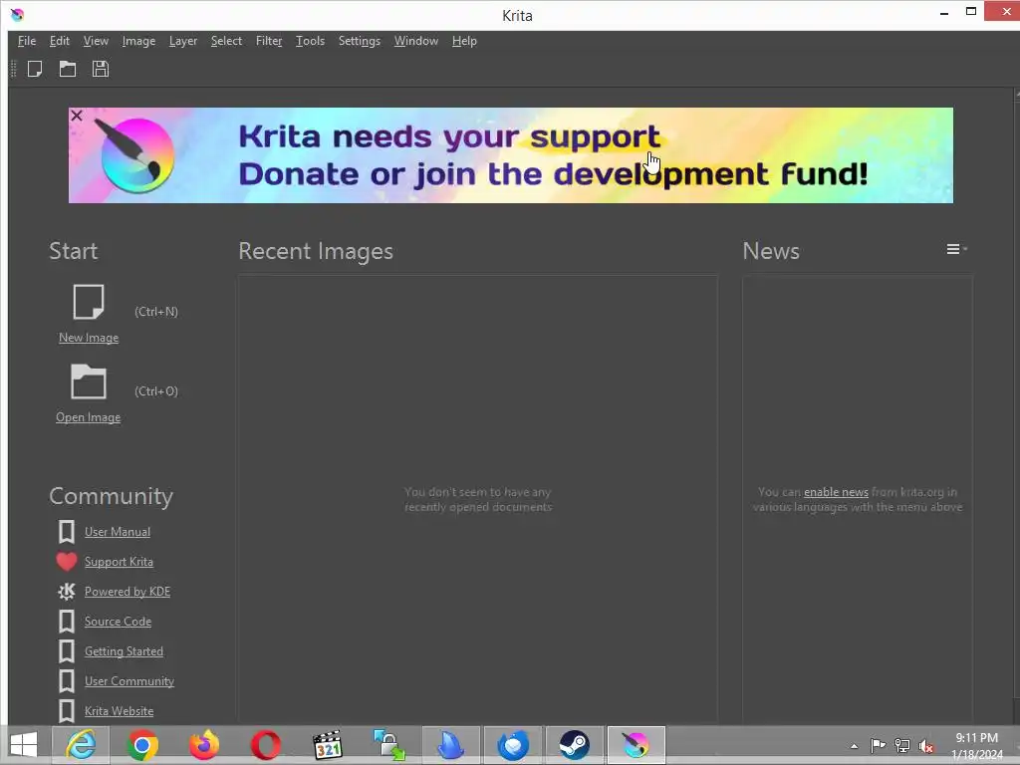Image resolution: width=1020 pixels, height=765 pixels.
Task: Open the News options menu dropdown
Action: click(956, 249)
